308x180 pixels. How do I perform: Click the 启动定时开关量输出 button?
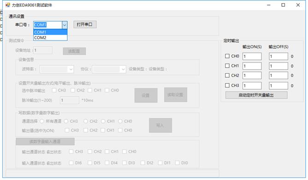click(x=256, y=95)
